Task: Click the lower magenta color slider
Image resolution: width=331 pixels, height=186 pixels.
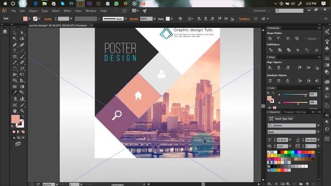Action: point(295,103)
